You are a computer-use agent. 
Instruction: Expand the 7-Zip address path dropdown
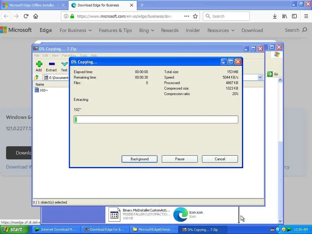point(260,77)
